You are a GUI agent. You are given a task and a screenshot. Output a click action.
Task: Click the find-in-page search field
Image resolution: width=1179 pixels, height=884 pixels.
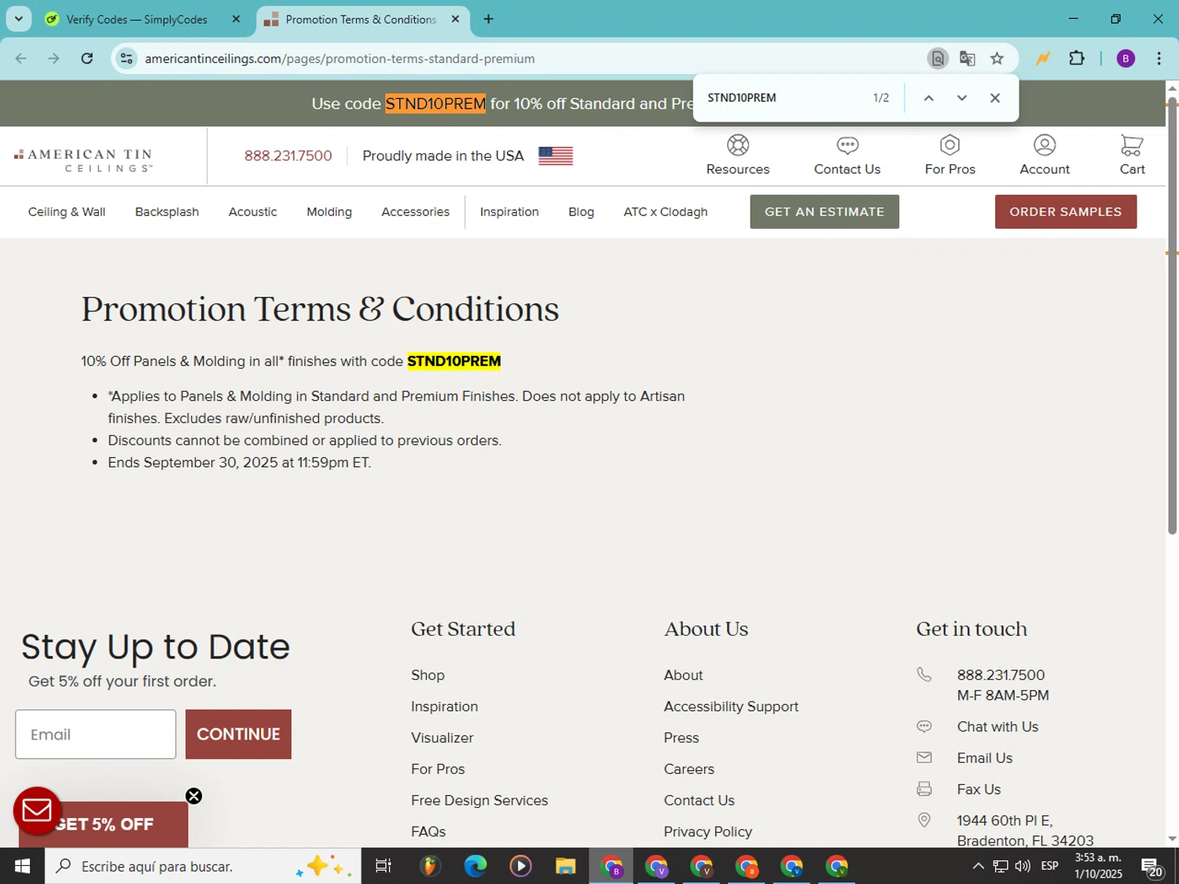(x=782, y=97)
